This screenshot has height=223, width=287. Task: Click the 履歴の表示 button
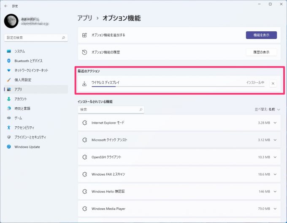(x=261, y=52)
